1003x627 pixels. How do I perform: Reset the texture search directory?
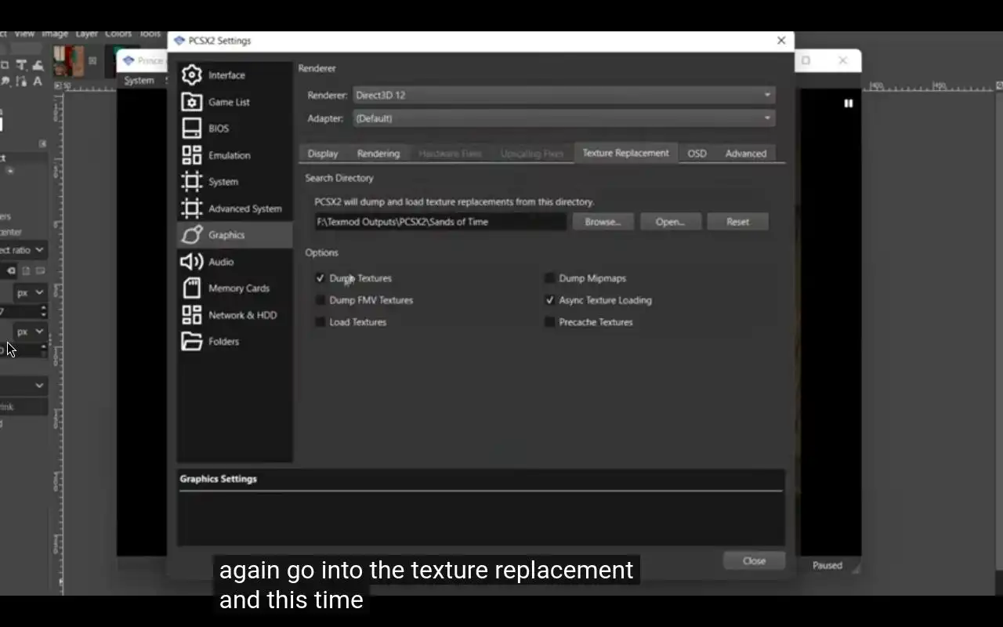coord(737,222)
